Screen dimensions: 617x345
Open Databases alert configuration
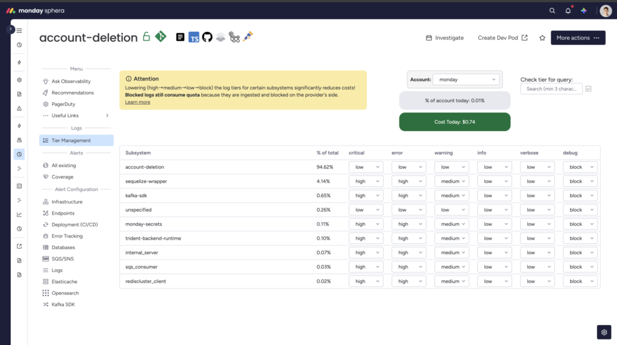click(x=63, y=247)
